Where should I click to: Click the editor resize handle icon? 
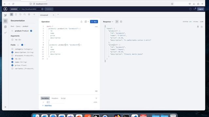pos(96,91)
